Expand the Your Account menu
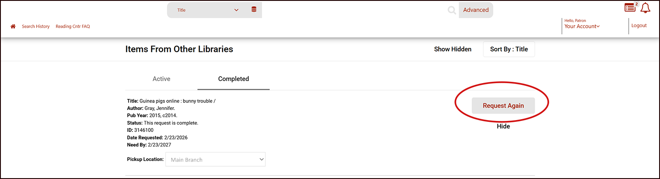This screenshot has height=179, width=660. click(x=582, y=26)
